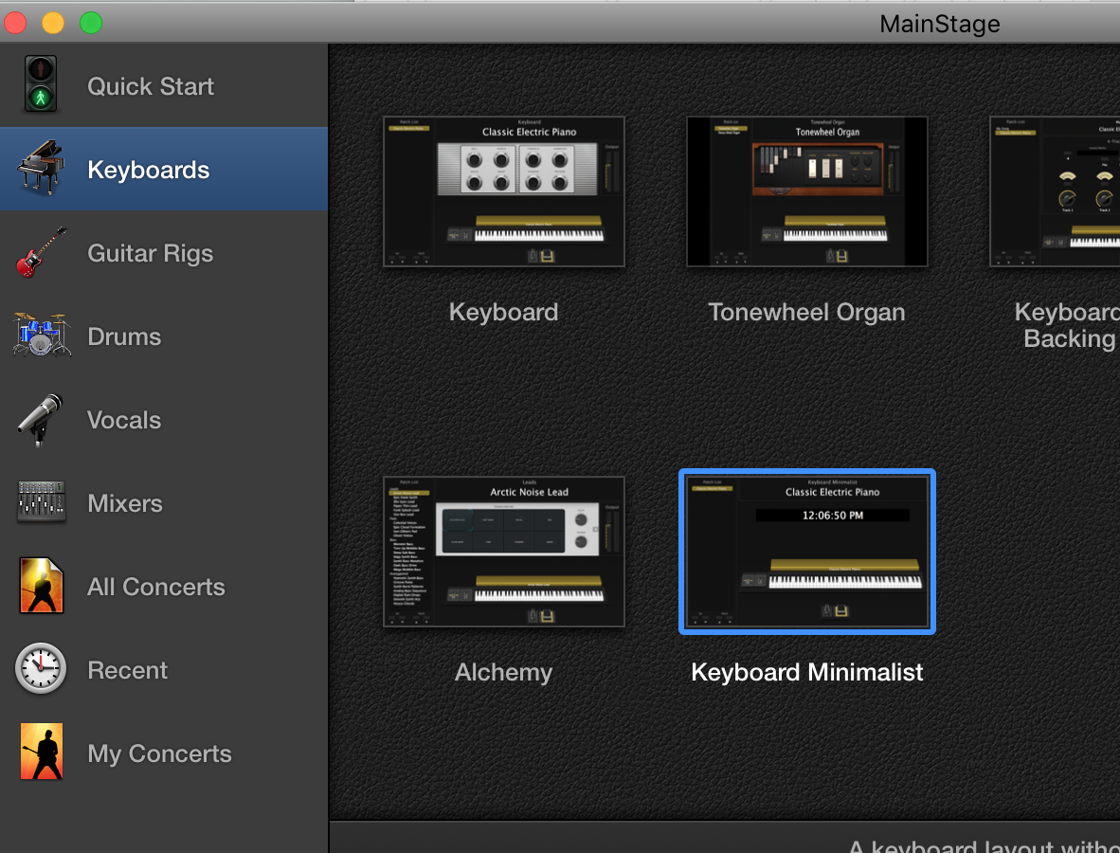Viewport: 1120px width, 853px height.
Task: Click the "Keyboard Minimalist" template name
Action: pos(807,672)
